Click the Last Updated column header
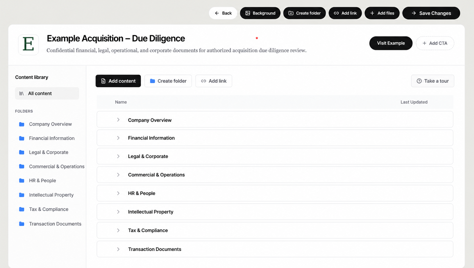 [414, 102]
